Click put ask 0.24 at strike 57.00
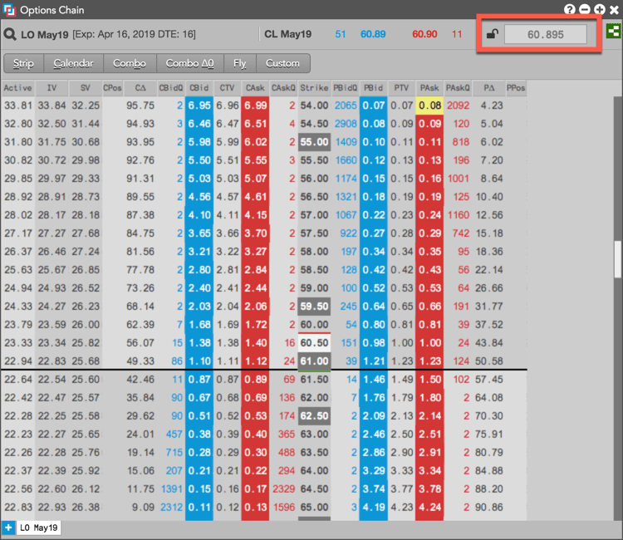The height and width of the screenshot is (540, 623). [x=429, y=215]
